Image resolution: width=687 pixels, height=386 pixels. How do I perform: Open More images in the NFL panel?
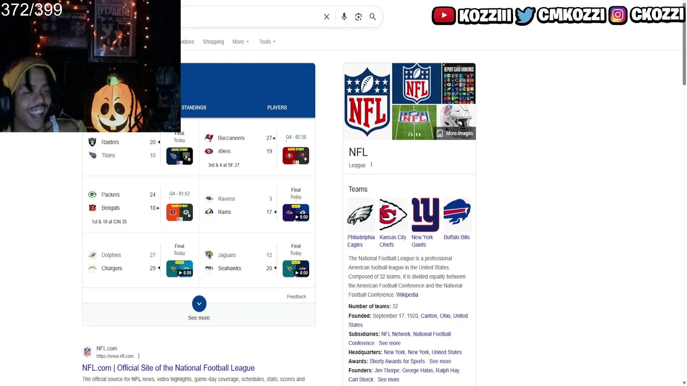(x=455, y=133)
